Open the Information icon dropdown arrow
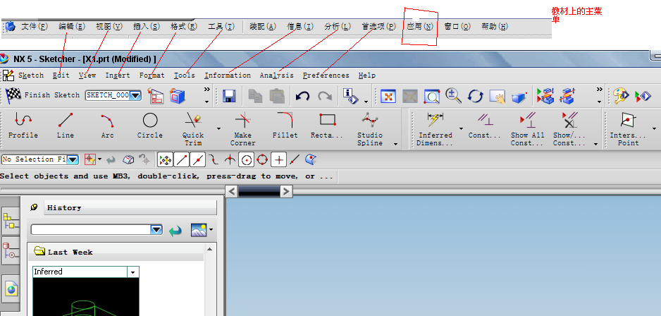Screen dimensions: 661x316 [366, 102]
